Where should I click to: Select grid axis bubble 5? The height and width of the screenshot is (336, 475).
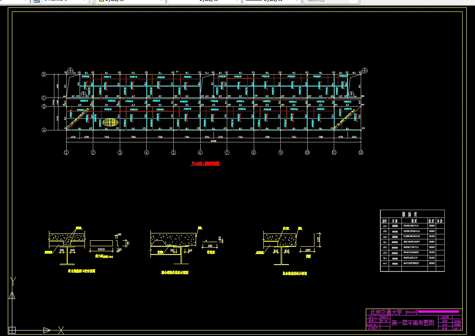tap(174, 152)
